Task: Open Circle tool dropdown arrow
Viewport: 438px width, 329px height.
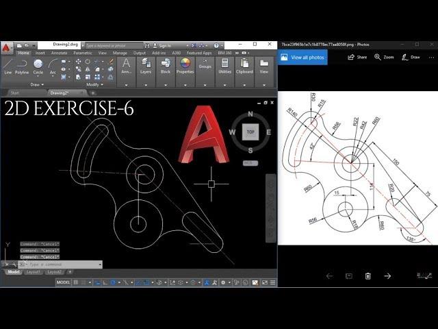Action: [x=38, y=76]
